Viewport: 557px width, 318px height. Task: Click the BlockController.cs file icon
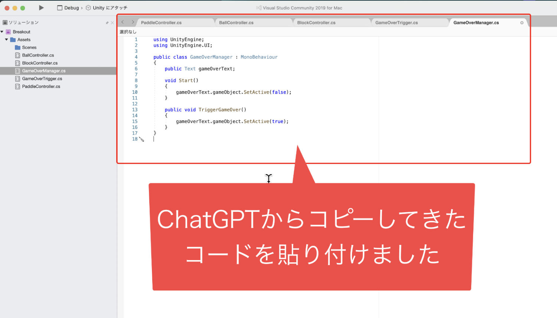pos(17,63)
